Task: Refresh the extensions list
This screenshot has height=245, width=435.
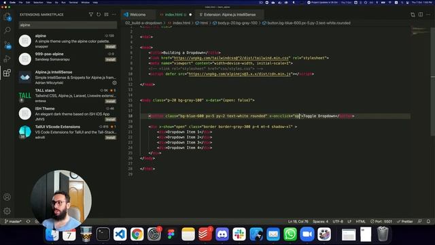Action: pyautogui.click(x=99, y=14)
